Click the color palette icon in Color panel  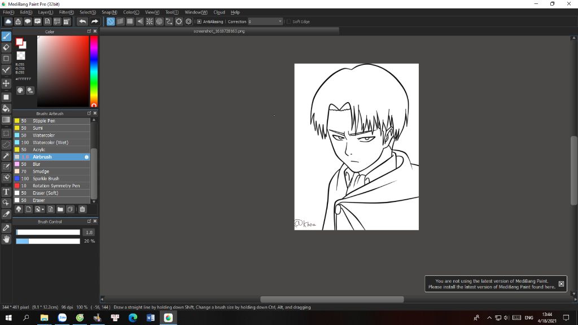tap(20, 90)
